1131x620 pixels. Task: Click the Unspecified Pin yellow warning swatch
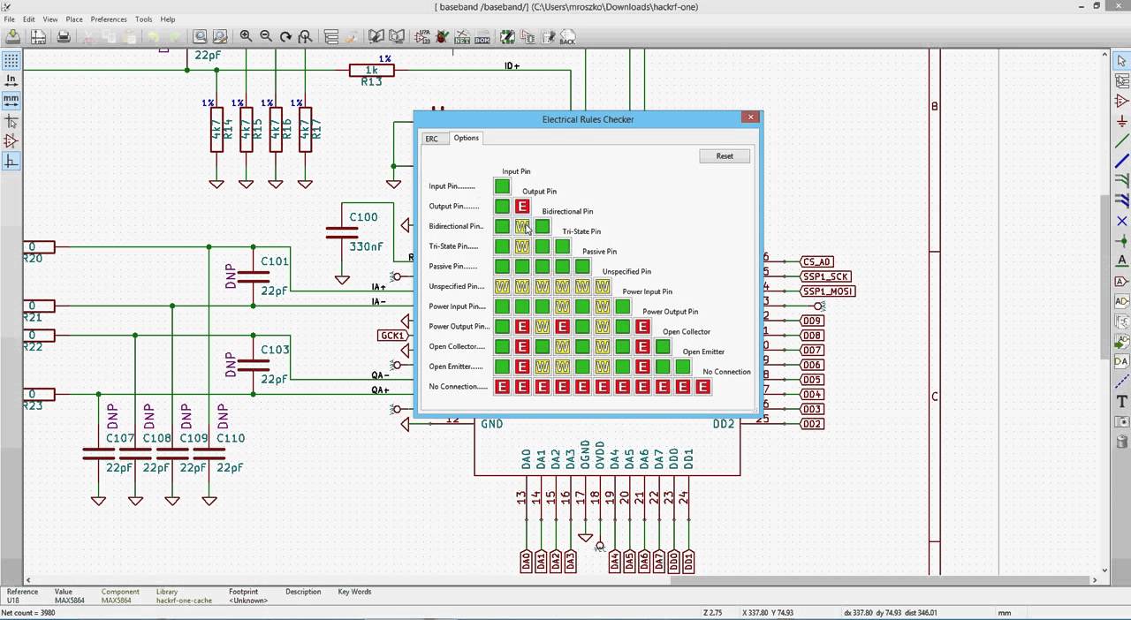pos(502,285)
